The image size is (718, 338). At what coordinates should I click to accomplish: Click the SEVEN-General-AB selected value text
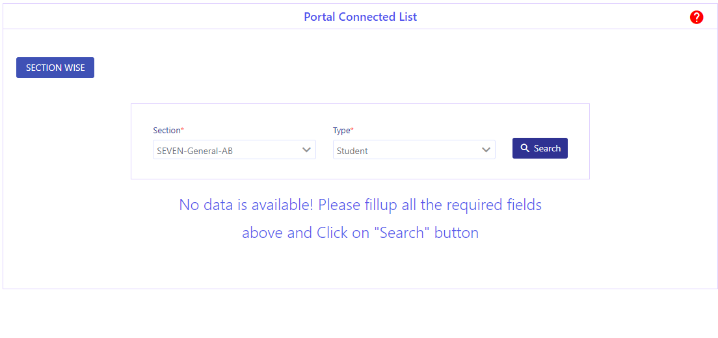(x=194, y=151)
